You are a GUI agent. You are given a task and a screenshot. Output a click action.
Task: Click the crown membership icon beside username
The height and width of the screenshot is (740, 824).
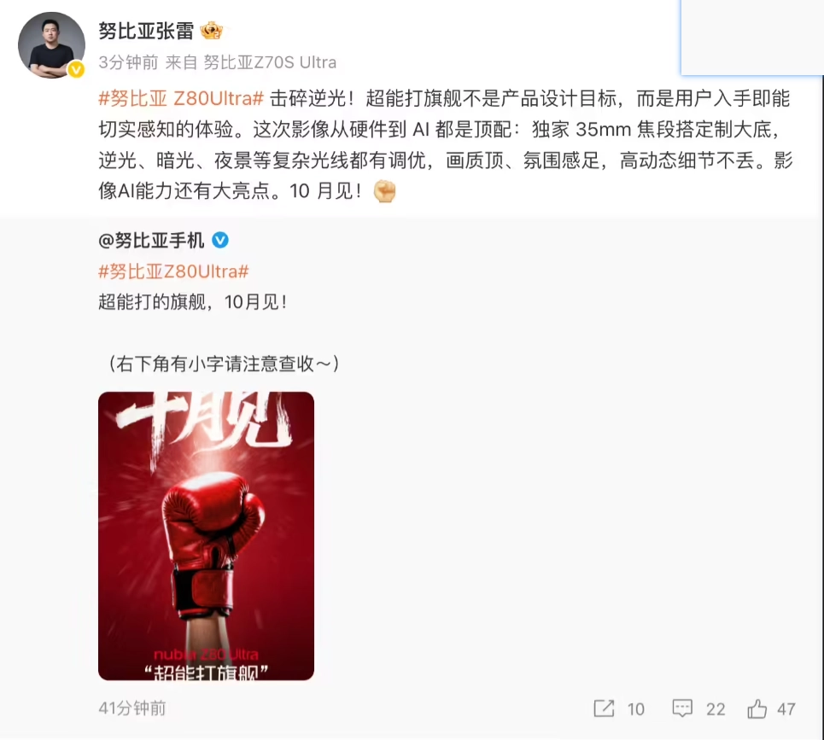[x=211, y=31]
